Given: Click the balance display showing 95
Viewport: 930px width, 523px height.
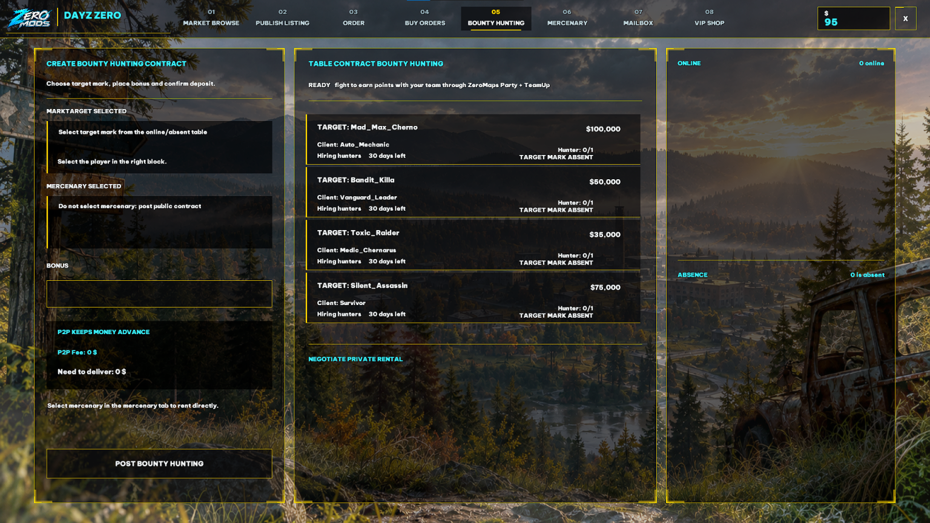Looking at the screenshot, I should click(x=854, y=19).
